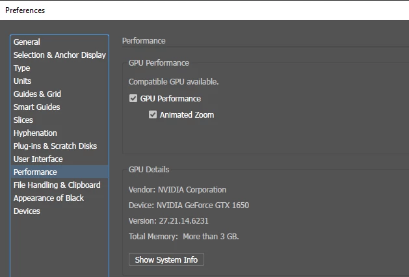Toggle the GPU Performance checkbox

pyautogui.click(x=133, y=99)
